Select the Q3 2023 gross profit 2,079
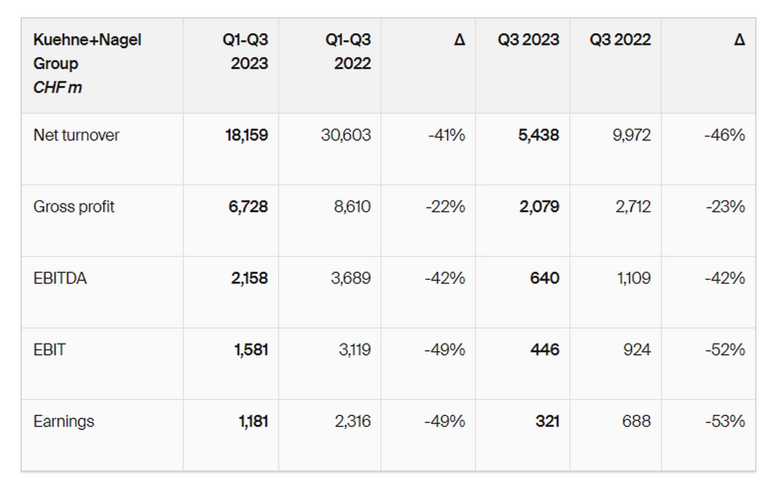Viewport: 778px width, 486px height. 539,207
